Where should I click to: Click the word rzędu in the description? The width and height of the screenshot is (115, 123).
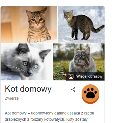pyautogui.click(x=88, y=113)
